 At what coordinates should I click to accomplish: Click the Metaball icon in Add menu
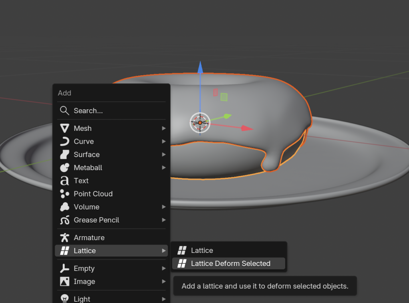point(64,168)
